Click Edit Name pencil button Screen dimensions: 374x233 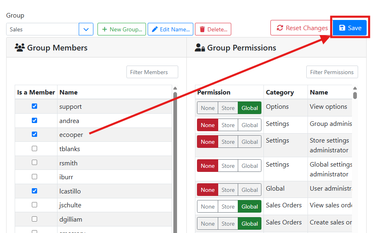[170, 29]
